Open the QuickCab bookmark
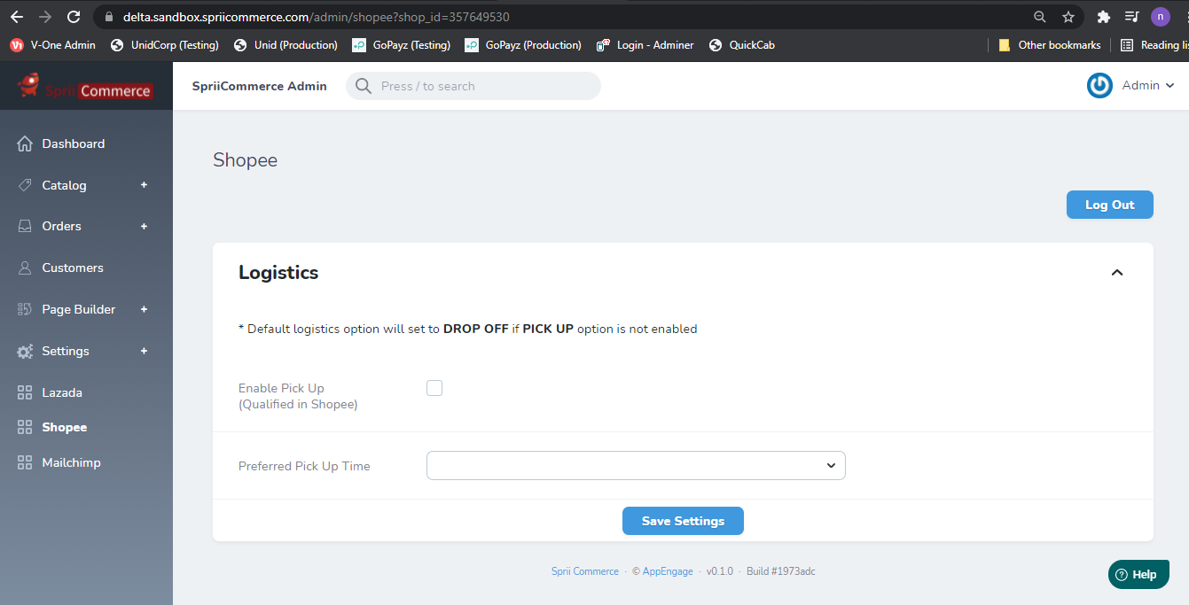This screenshot has width=1189, height=605. pyautogui.click(x=742, y=45)
